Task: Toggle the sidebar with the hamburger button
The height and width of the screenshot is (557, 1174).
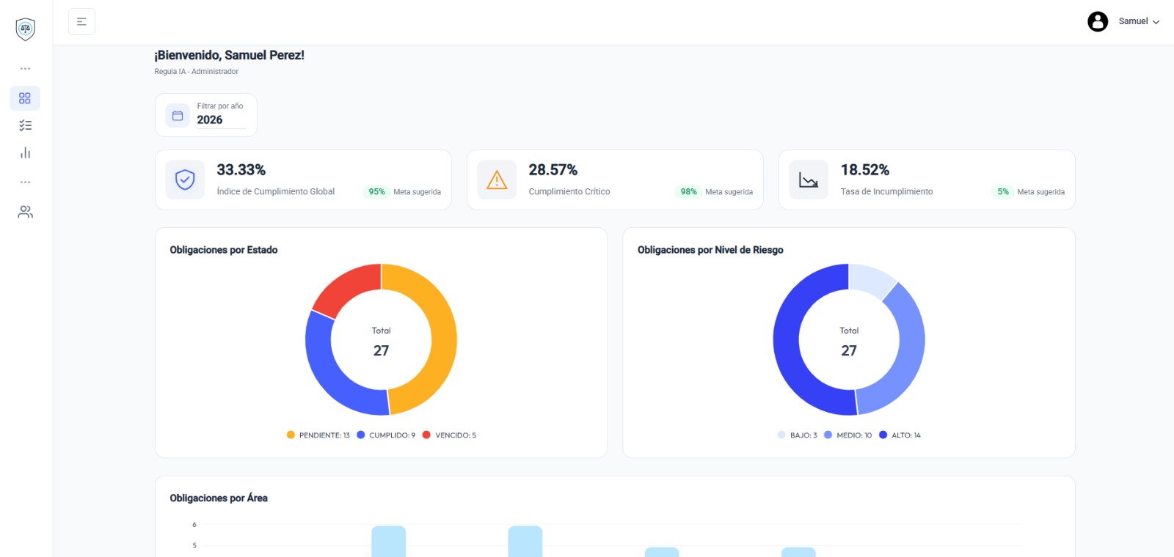Action: tap(81, 21)
